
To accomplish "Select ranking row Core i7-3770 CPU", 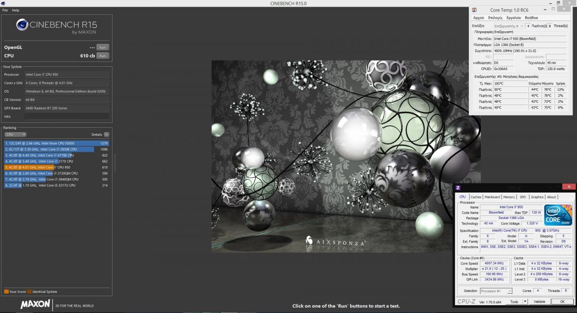I will click(56, 161).
